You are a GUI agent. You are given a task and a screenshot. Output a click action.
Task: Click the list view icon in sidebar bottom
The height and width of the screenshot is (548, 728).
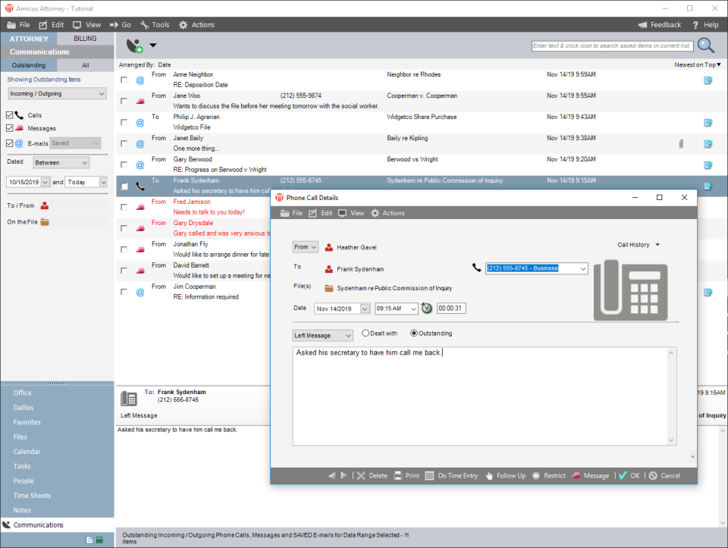(89, 540)
